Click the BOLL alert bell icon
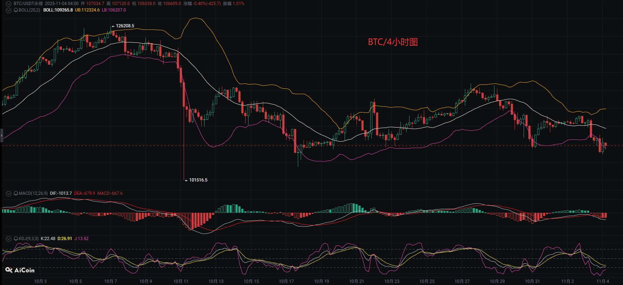 [16, 10]
